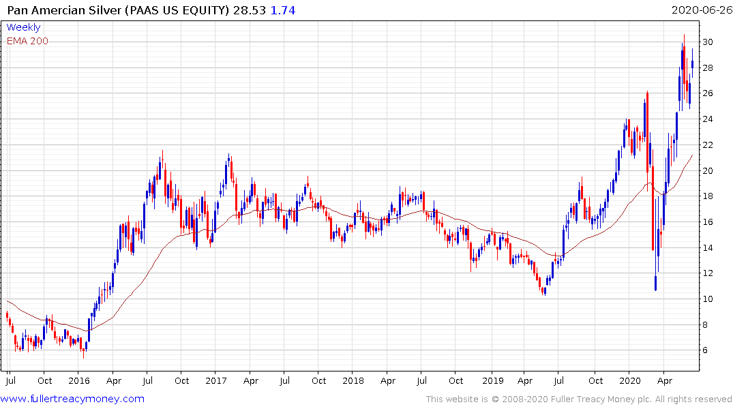
Task: Click the 'Weekly' chart label
Action: [x=23, y=27]
